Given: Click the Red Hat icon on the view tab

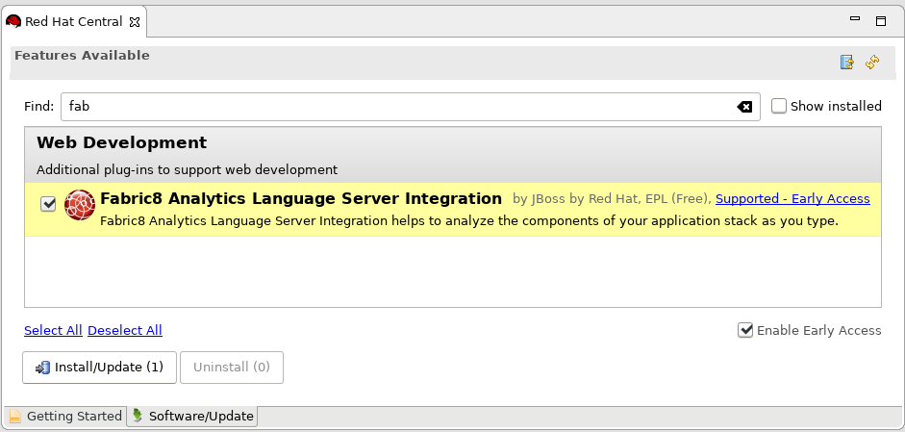Looking at the screenshot, I should 13,21.
